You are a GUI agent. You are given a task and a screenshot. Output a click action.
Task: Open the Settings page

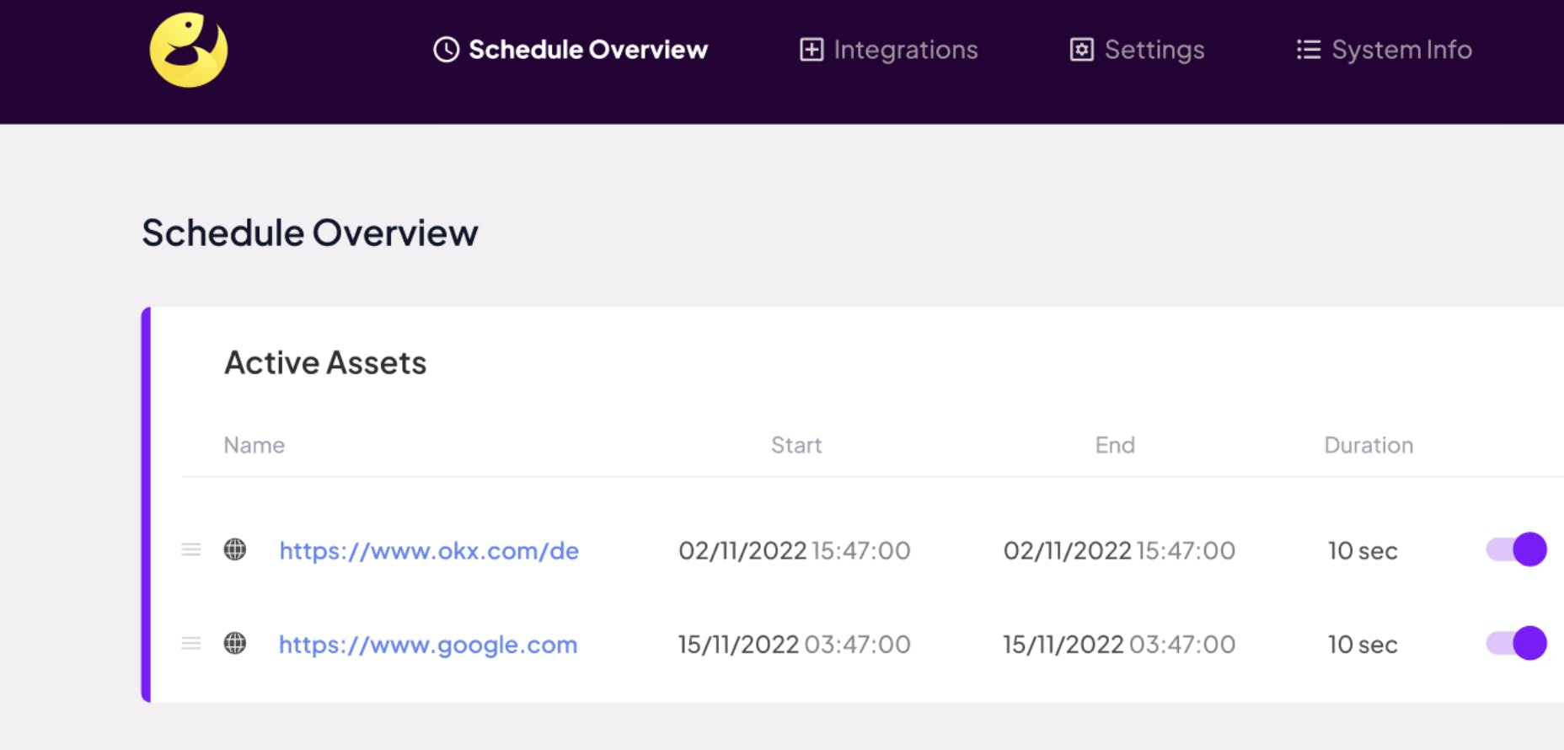pyautogui.click(x=1137, y=50)
